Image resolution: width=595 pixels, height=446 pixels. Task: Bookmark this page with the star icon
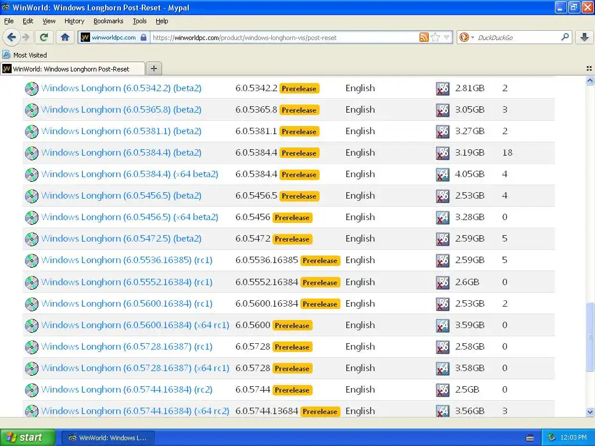(435, 37)
